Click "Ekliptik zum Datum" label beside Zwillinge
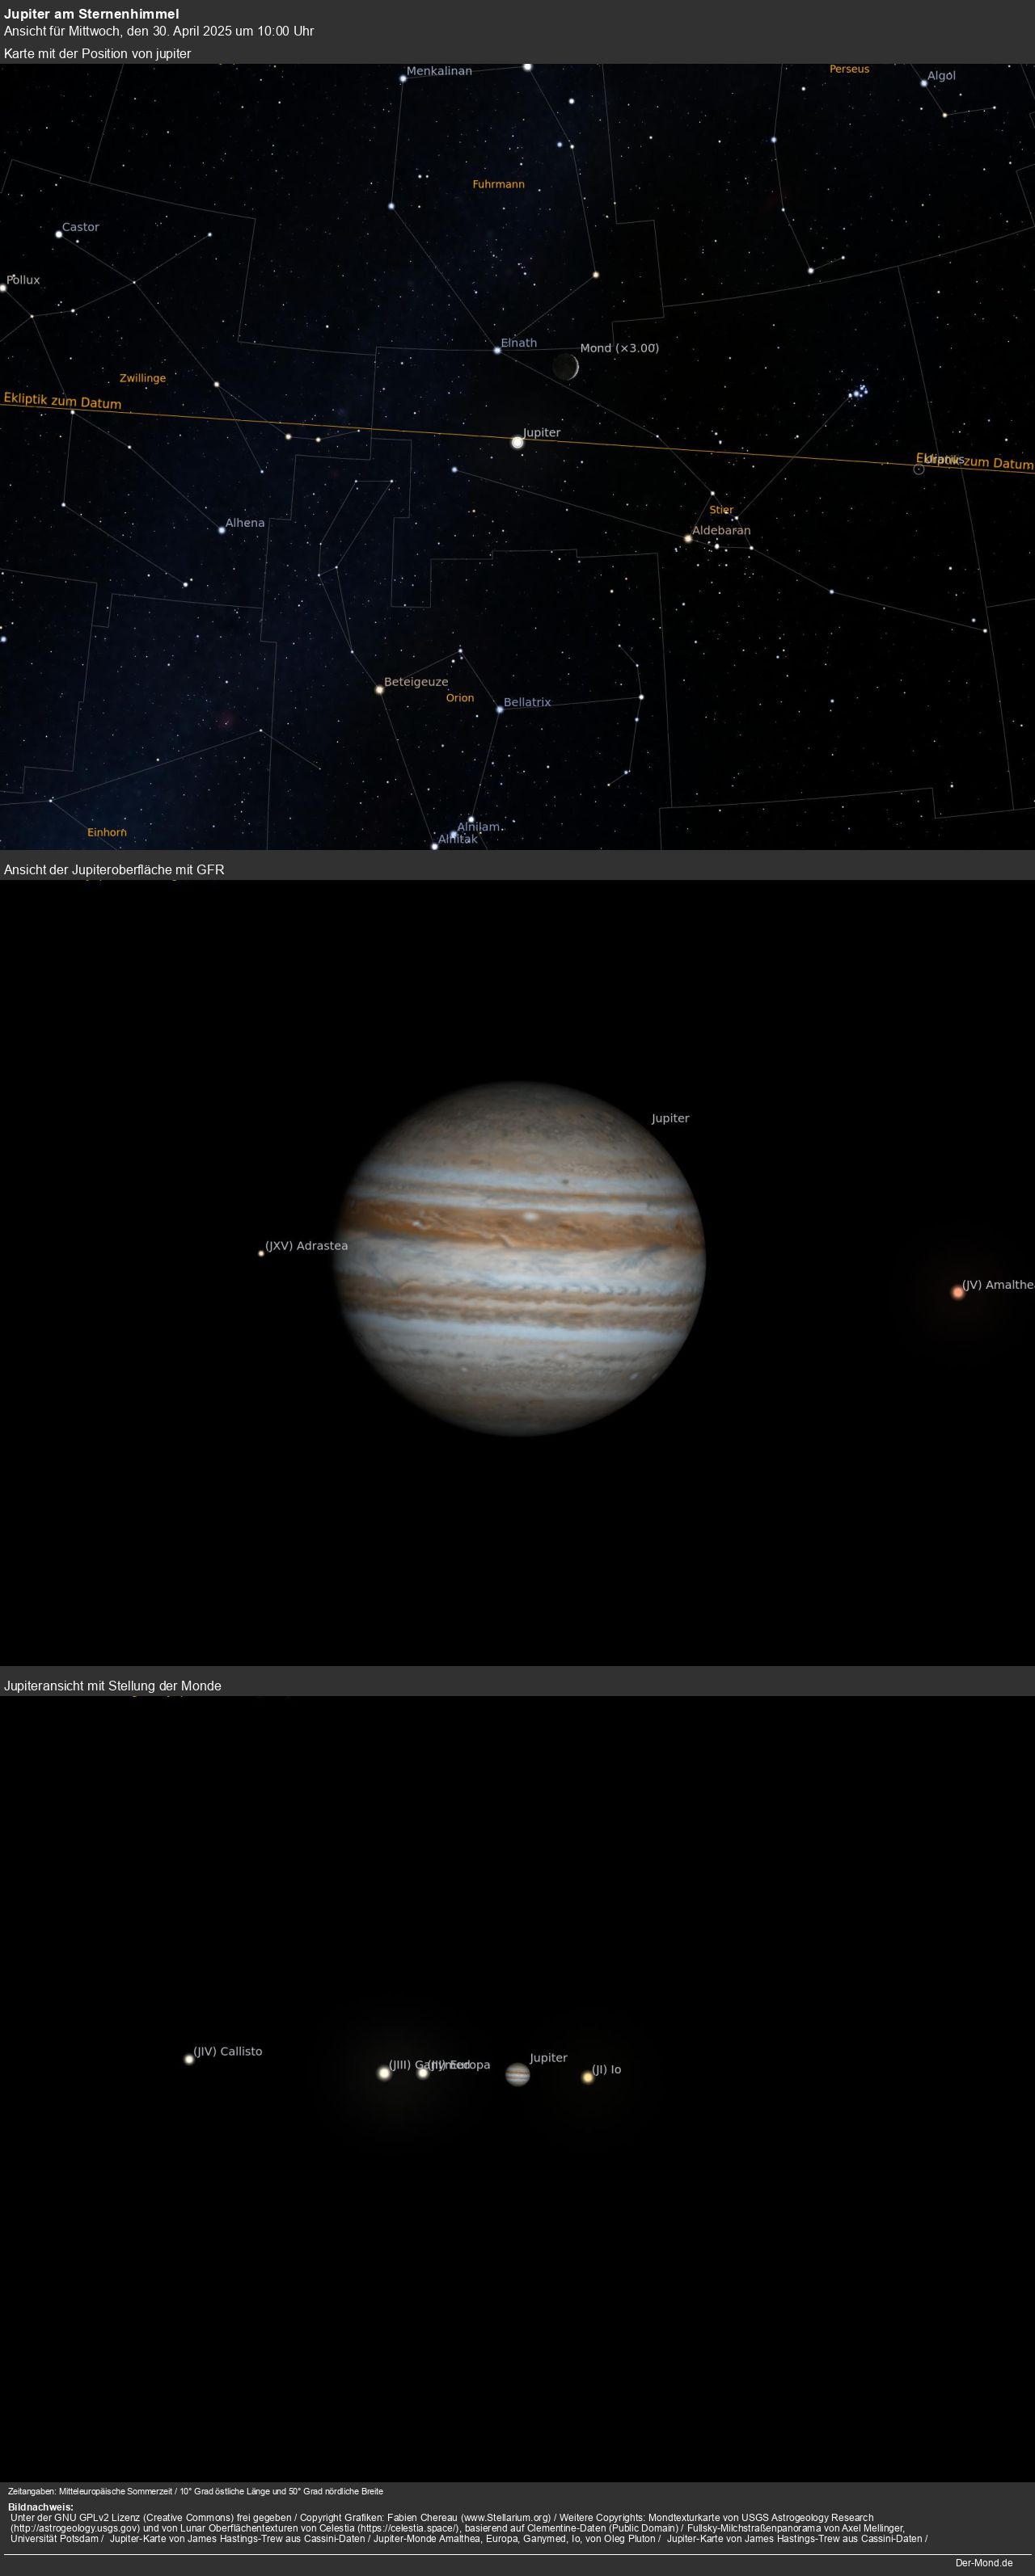This screenshot has width=1035, height=2576. [62, 401]
